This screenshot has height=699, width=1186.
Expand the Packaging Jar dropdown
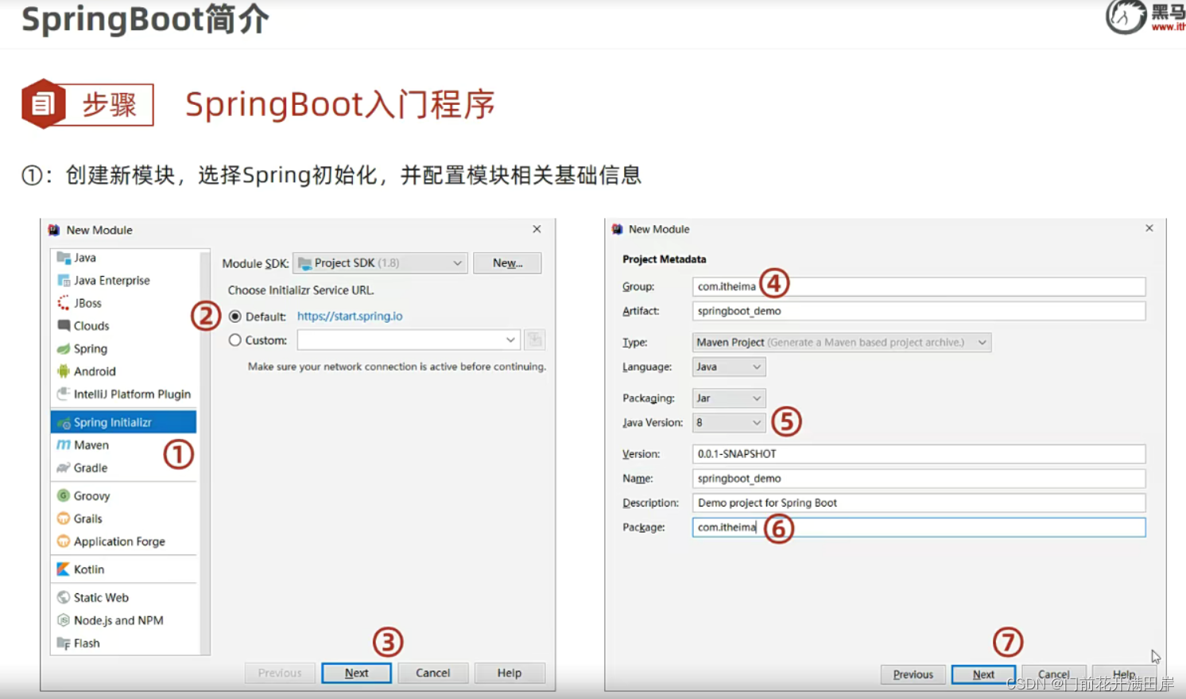pos(728,398)
